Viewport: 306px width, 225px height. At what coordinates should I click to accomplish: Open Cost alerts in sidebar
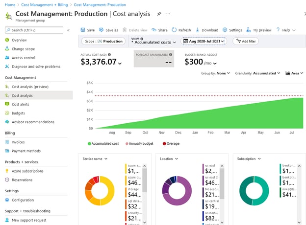pyautogui.click(x=20, y=104)
